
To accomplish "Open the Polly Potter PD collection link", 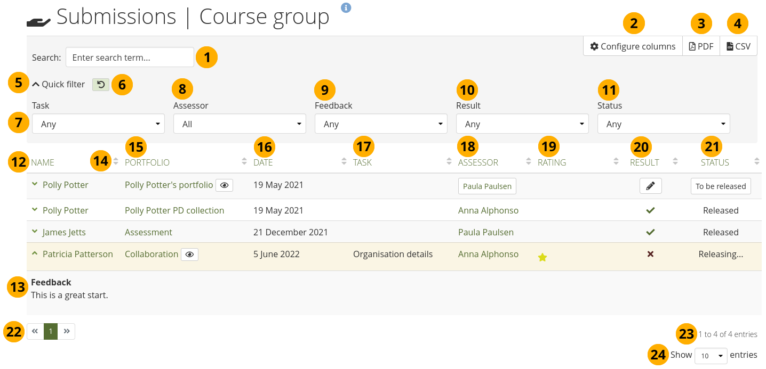I will 174,210.
